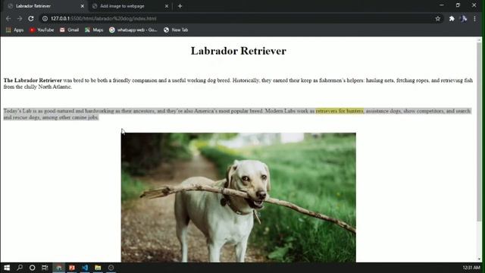Open Cortana from the taskbar
Screen dimensions: 485x273
(x=32, y=268)
